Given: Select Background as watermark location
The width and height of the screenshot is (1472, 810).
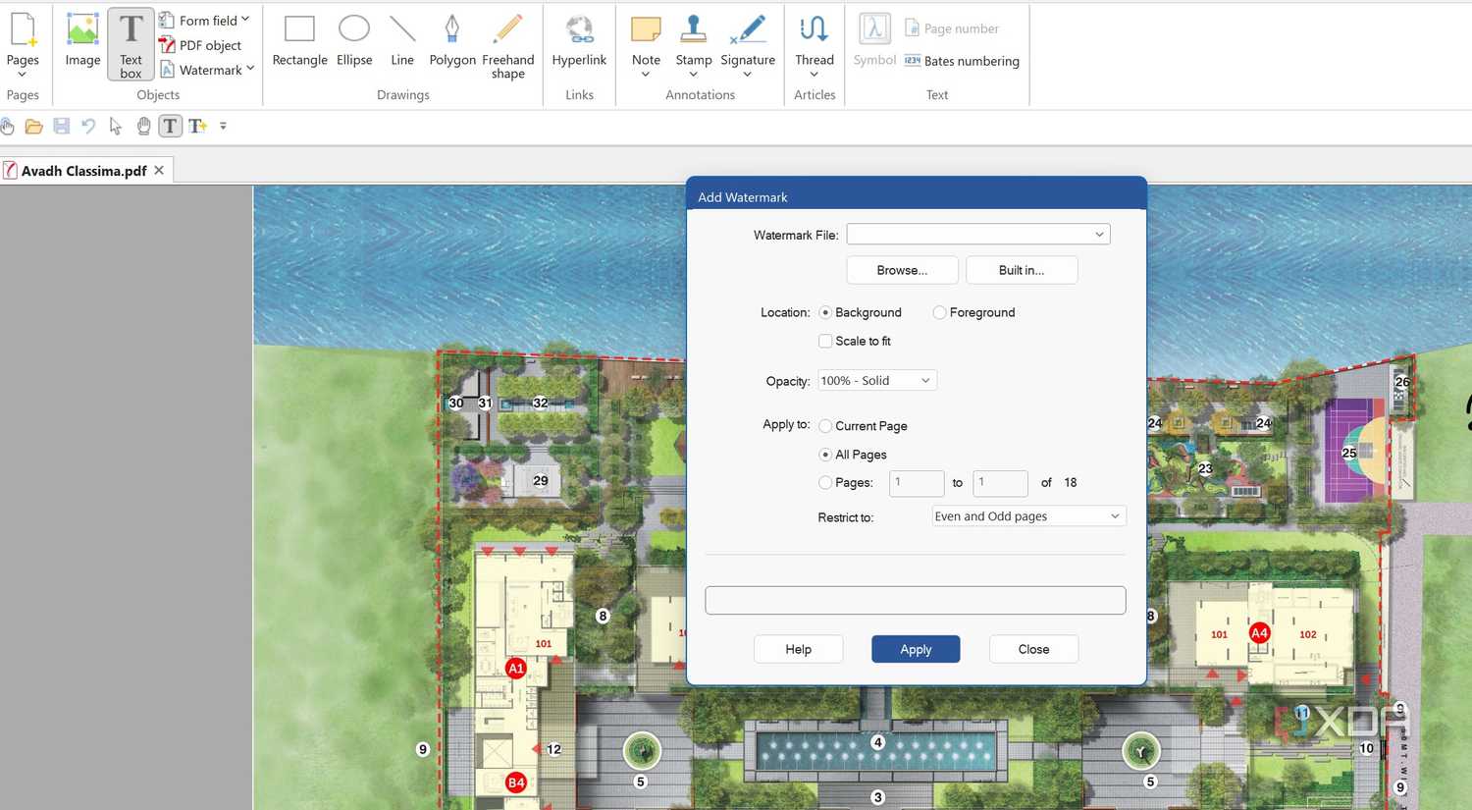Looking at the screenshot, I should [825, 312].
